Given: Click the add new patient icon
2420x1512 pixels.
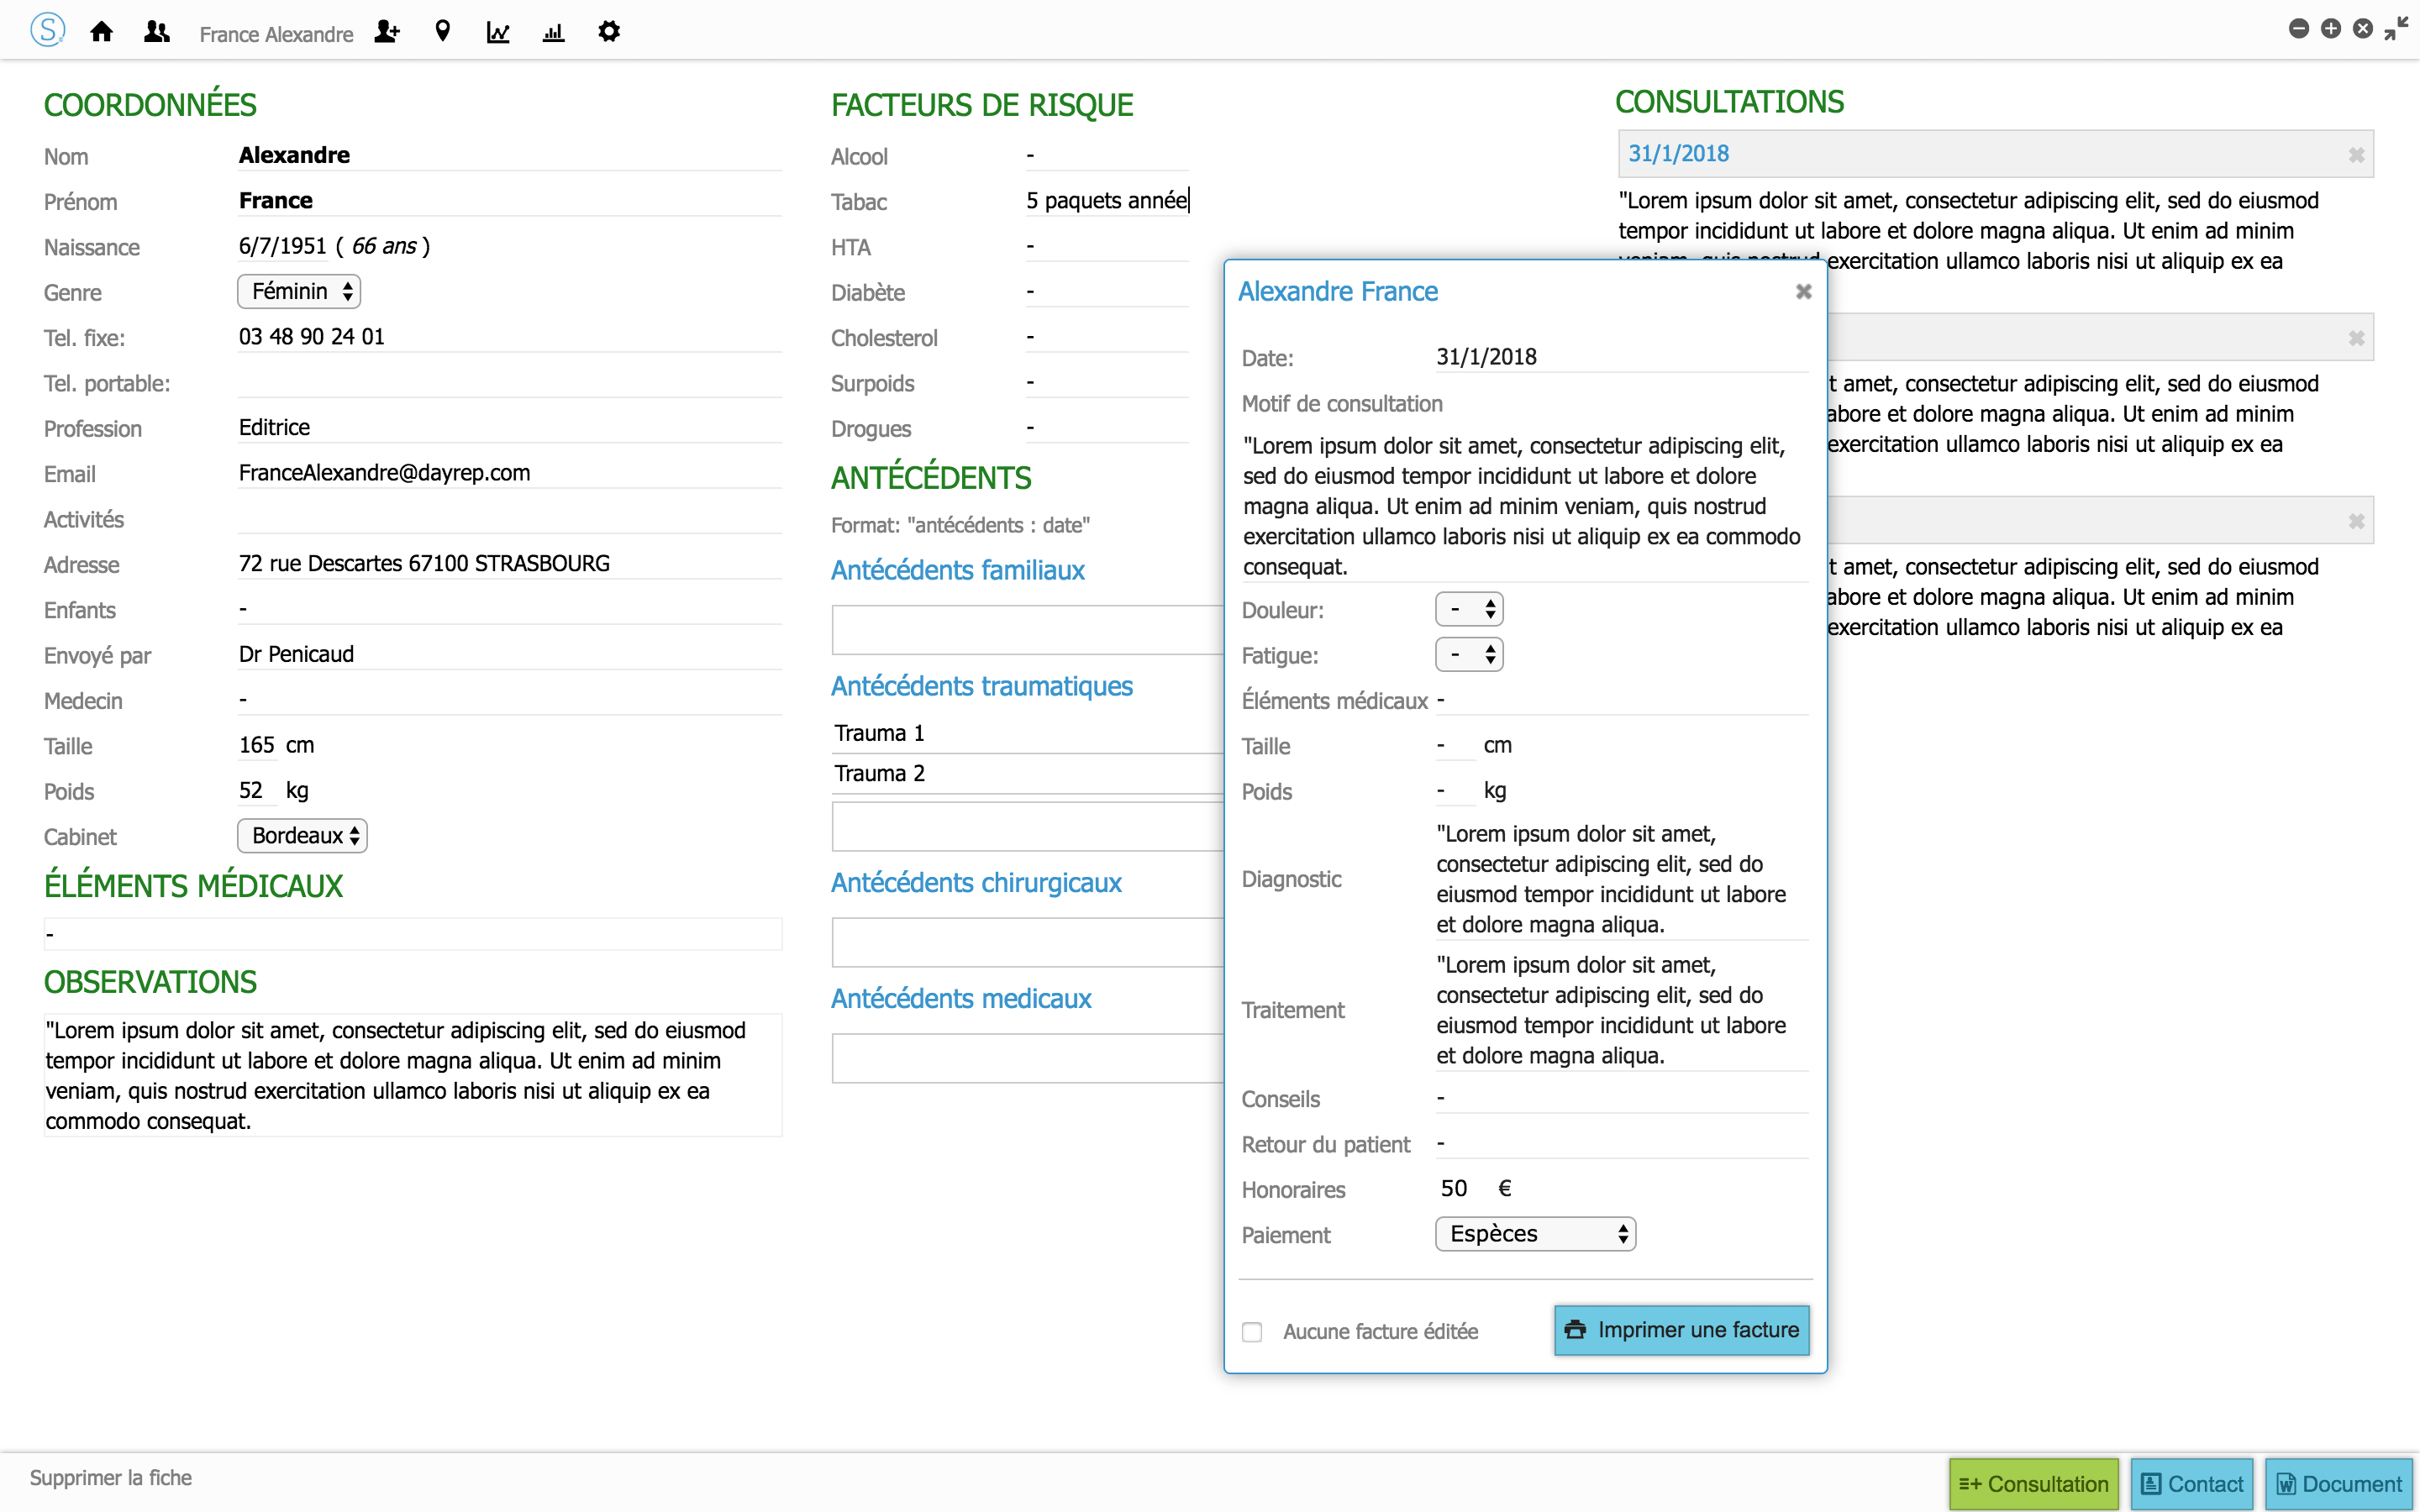Looking at the screenshot, I should tap(387, 32).
